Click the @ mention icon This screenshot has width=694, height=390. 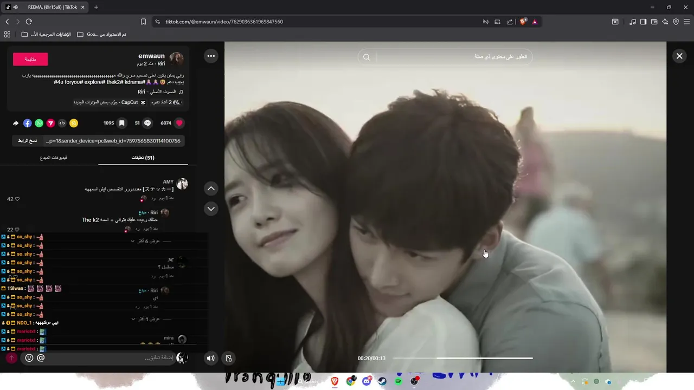coord(41,357)
